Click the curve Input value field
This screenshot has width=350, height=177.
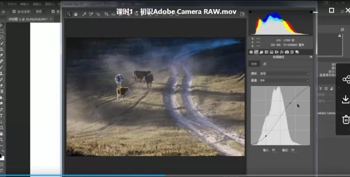(274, 150)
